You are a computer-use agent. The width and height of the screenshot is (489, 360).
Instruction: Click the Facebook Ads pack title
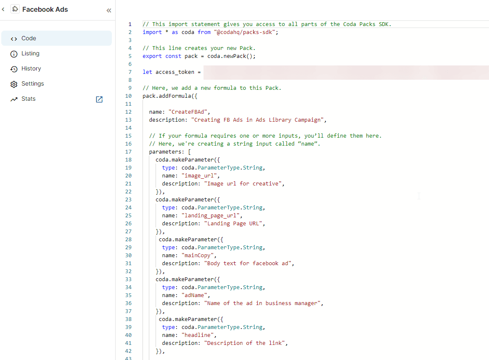[45, 9]
